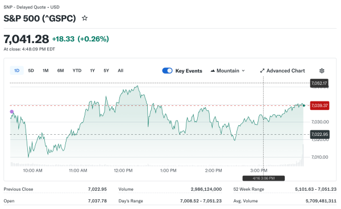Click the 11:00 AM time axis label
The image size is (341, 209).
[x=78, y=170]
